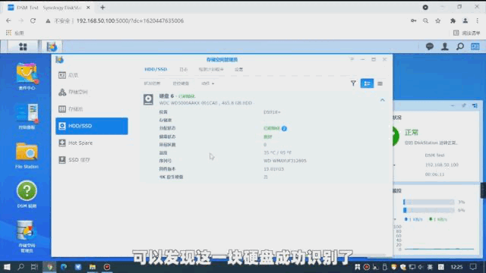Image resolution: width=486 pixels, height=273 pixels.
Task: Click the network usage graph in the widget
Action: pos(439,238)
